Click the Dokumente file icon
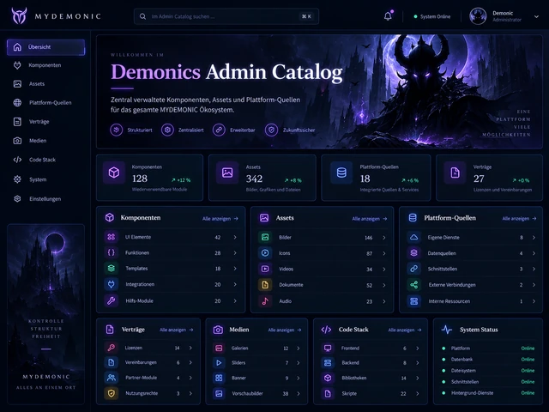Viewport: 549px width, 412px height. pyautogui.click(x=265, y=285)
